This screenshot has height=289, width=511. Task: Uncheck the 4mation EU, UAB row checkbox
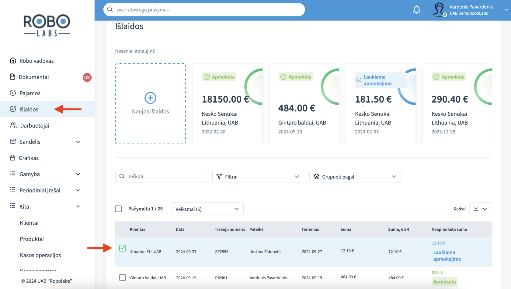[x=123, y=248]
